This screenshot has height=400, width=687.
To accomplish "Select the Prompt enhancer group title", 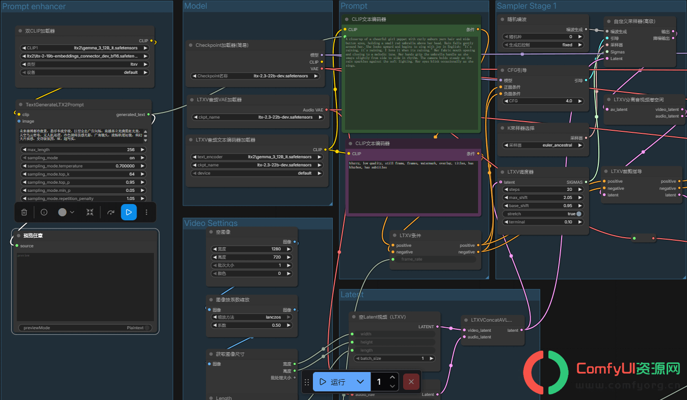I will click(x=34, y=7).
